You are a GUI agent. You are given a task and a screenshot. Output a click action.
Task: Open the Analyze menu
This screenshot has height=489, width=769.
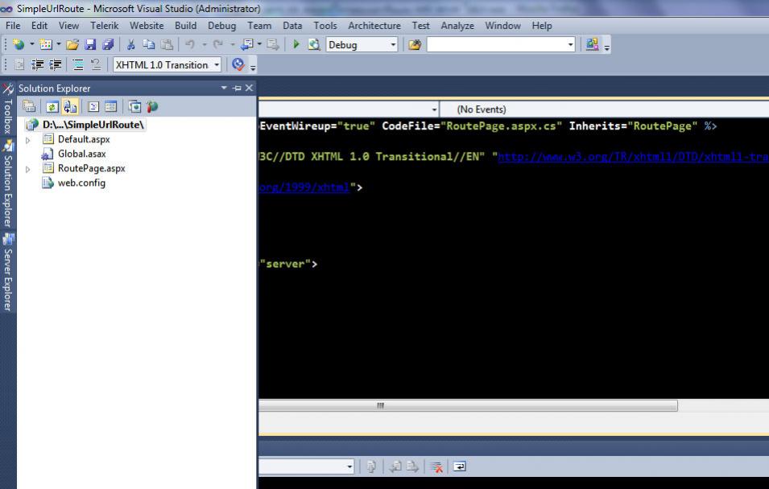tap(457, 26)
